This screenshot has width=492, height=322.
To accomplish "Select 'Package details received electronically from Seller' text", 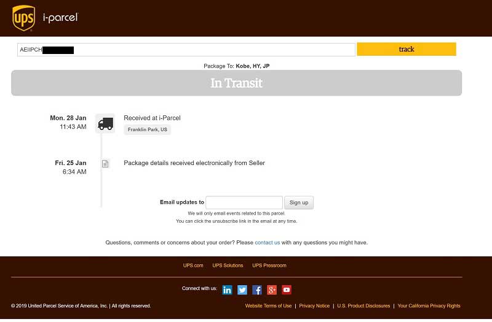I will click(x=194, y=163).
